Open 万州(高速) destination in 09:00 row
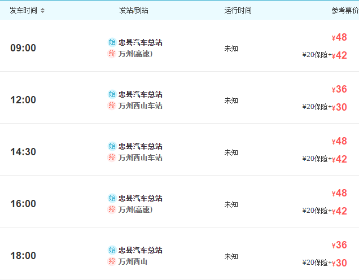Viewport: 359px width, 280px height. point(135,54)
